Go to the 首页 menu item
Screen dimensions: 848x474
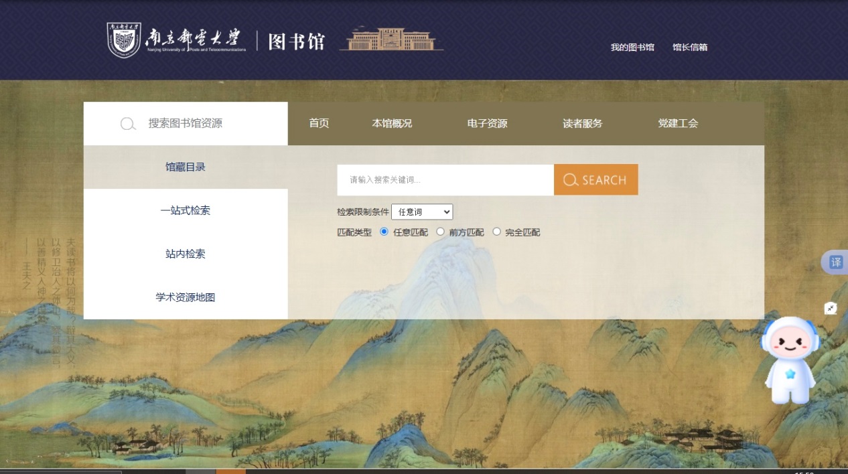(x=319, y=123)
